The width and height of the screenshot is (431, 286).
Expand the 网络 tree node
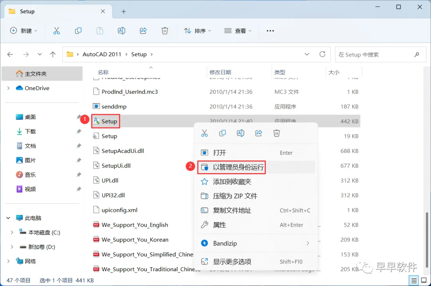point(8,261)
